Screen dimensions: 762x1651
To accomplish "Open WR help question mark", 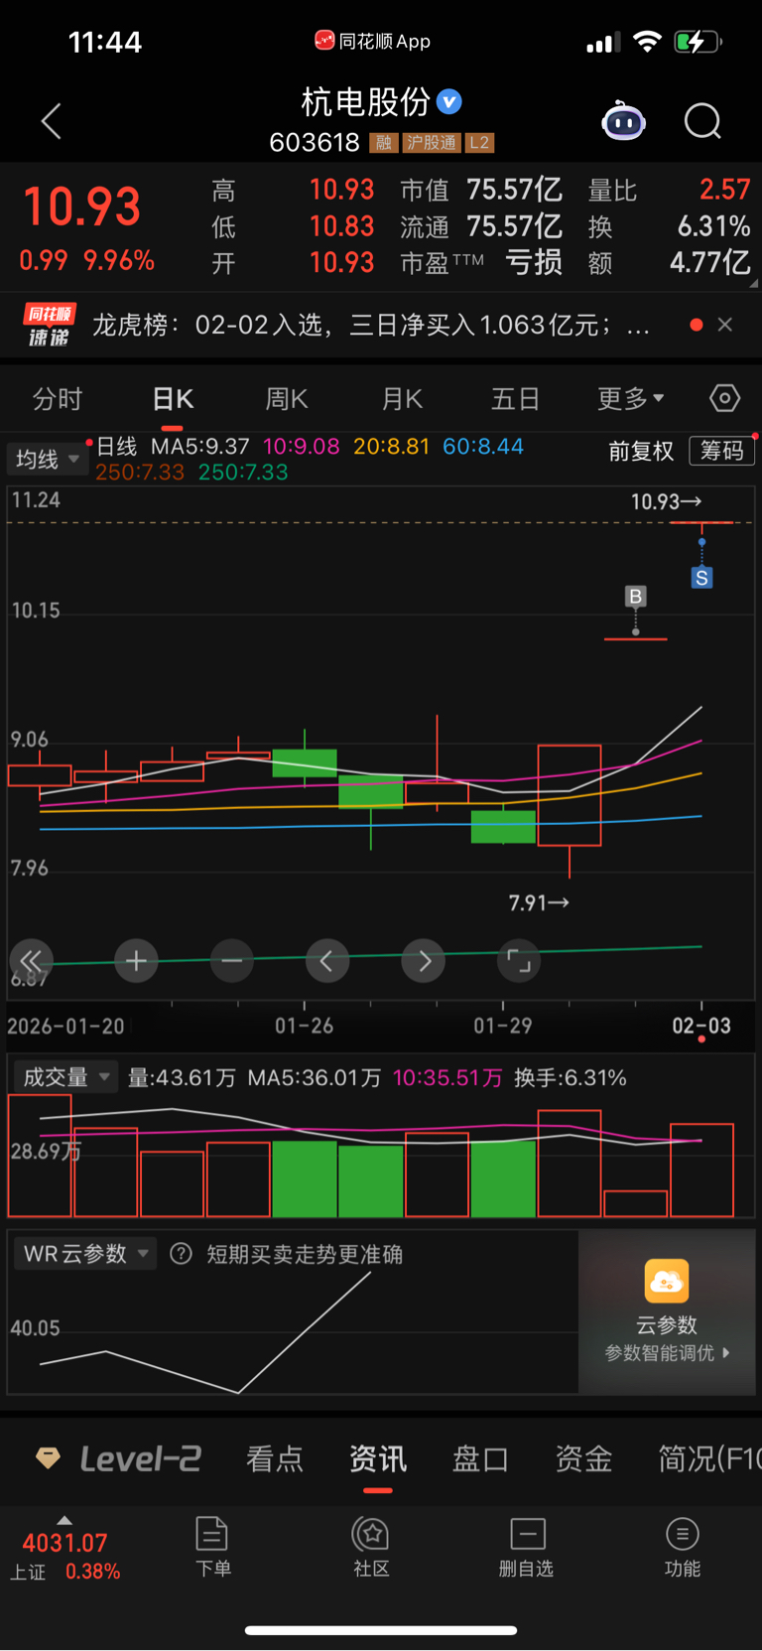I will pyautogui.click(x=181, y=1254).
